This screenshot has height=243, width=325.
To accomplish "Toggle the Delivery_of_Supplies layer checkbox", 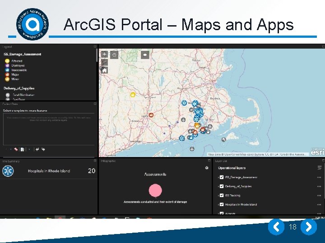I will pos(222,186).
